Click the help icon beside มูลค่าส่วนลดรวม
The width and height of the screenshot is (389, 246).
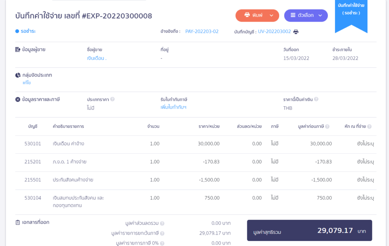pyautogui.click(x=163, y=224)
